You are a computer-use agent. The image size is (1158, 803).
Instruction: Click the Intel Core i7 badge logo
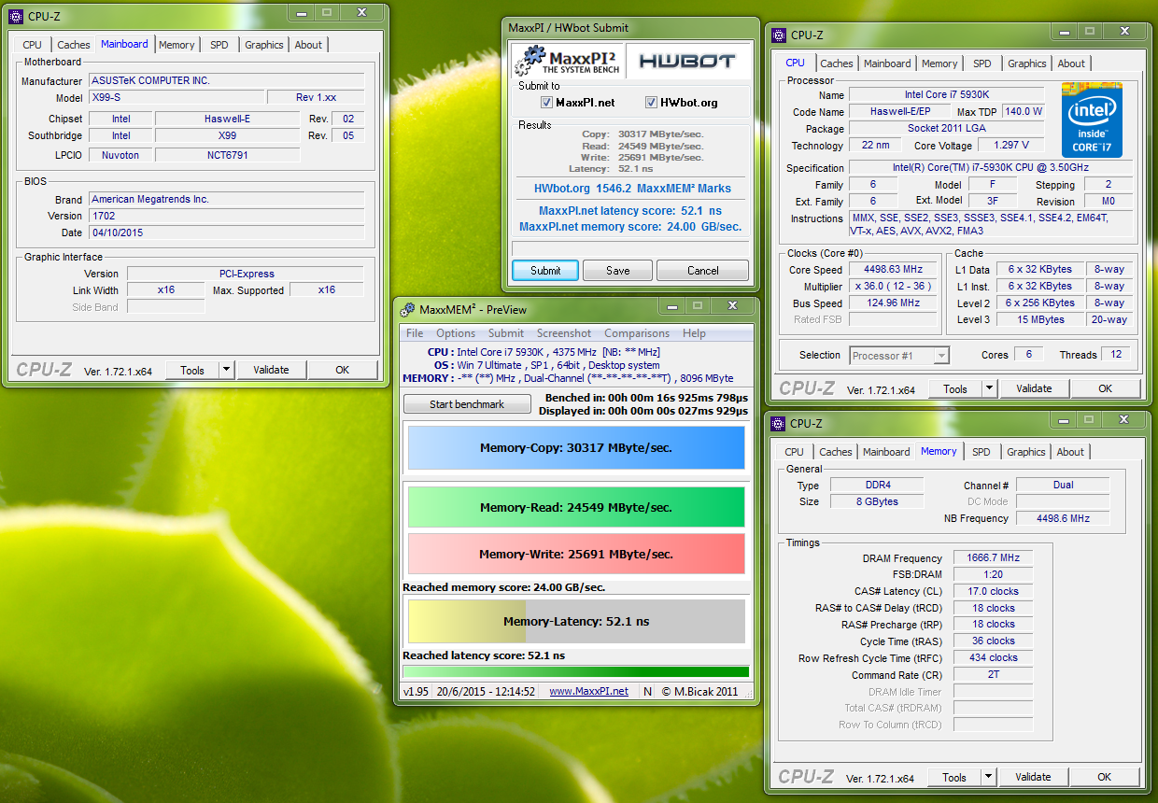coord(1092,120)
